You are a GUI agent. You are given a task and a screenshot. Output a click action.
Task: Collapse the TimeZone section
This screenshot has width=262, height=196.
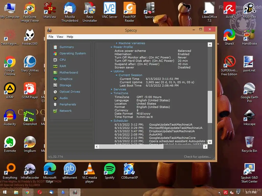click(112, 93)
